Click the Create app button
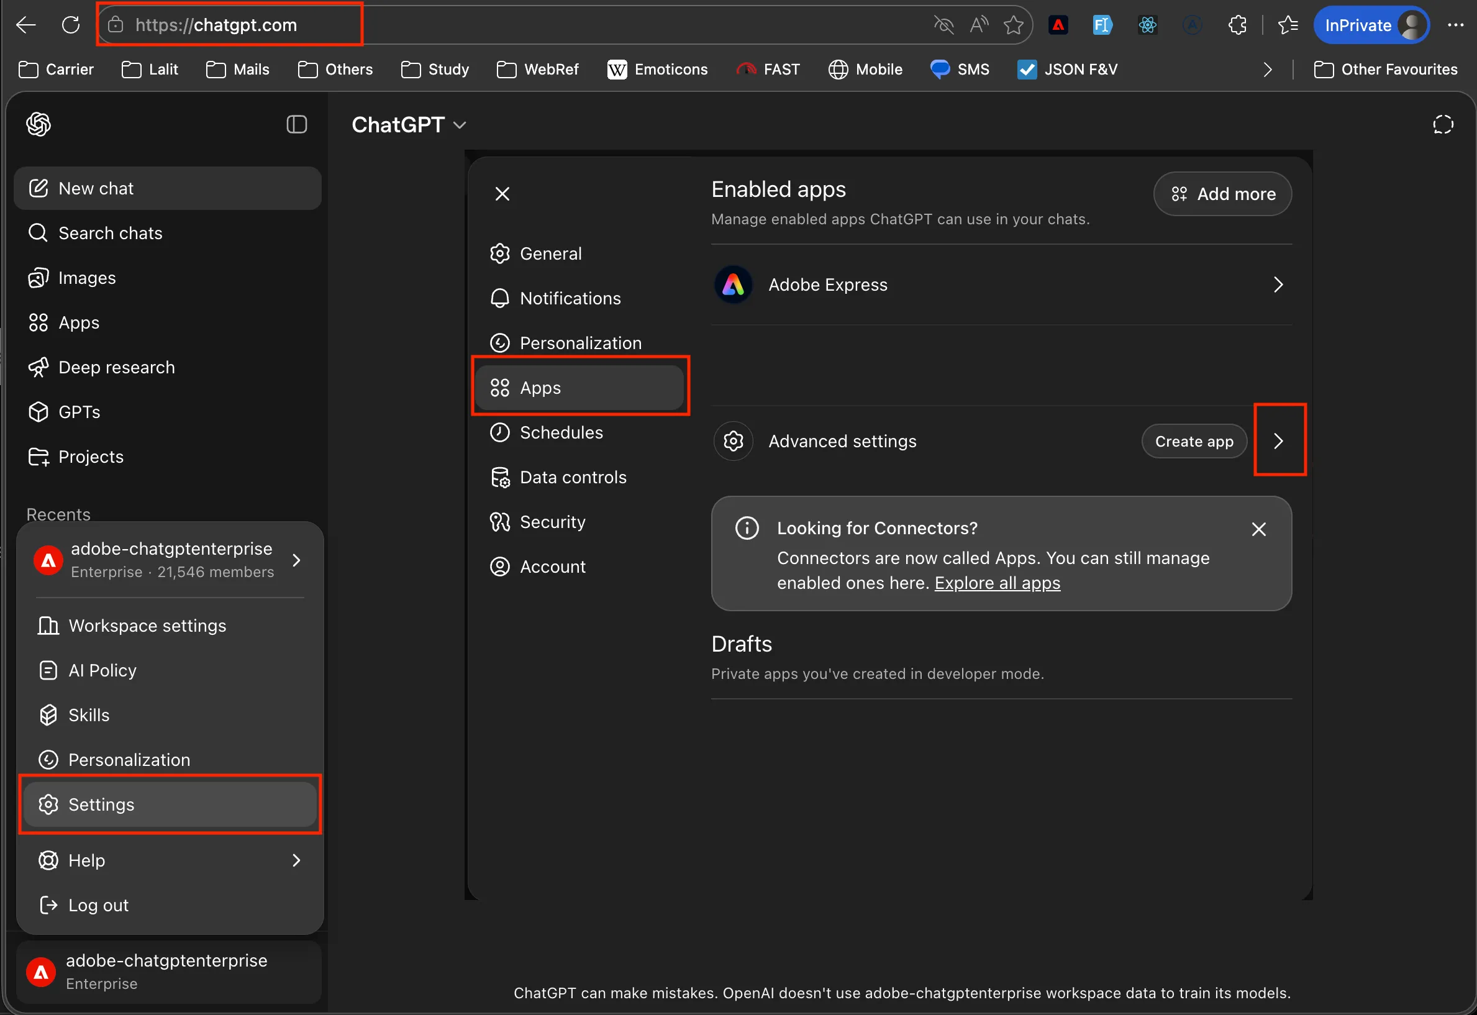Viewport: 1477px width, 1015px height. 1193,441
